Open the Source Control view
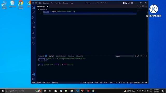 (x=33, y=17)
